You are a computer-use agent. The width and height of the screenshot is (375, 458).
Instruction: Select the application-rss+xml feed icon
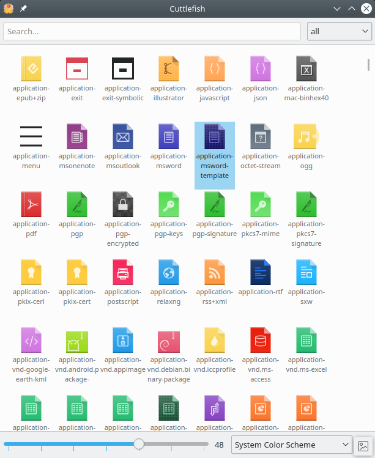point(215,272)
